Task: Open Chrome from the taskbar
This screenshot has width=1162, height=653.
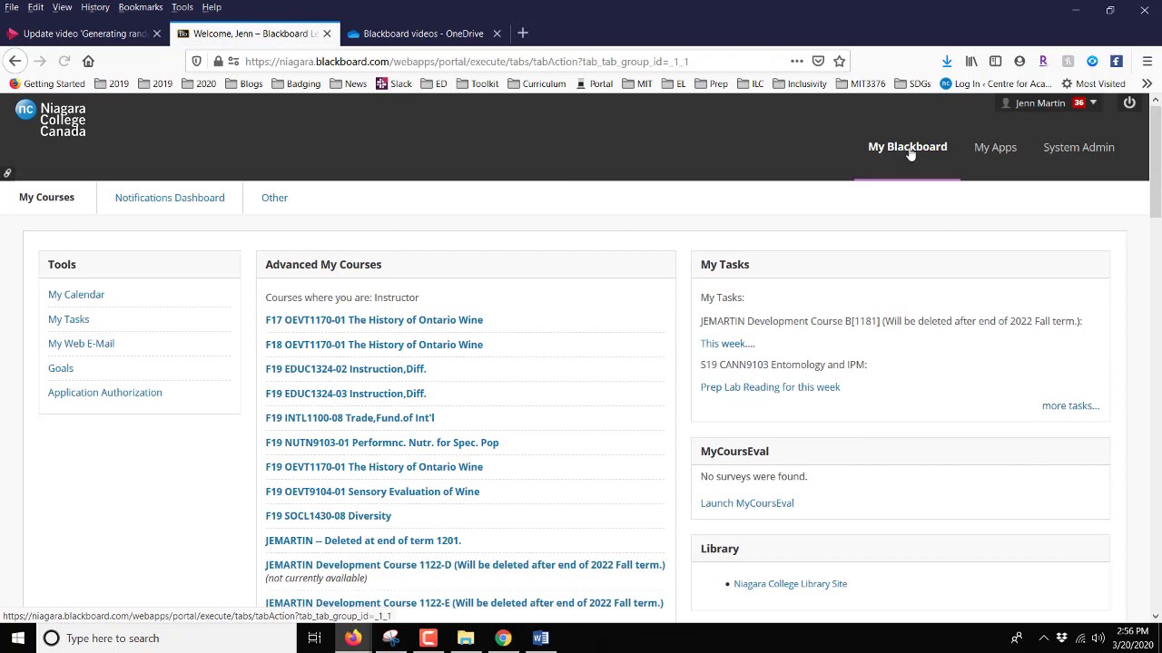Action: [x=503, y=638]
